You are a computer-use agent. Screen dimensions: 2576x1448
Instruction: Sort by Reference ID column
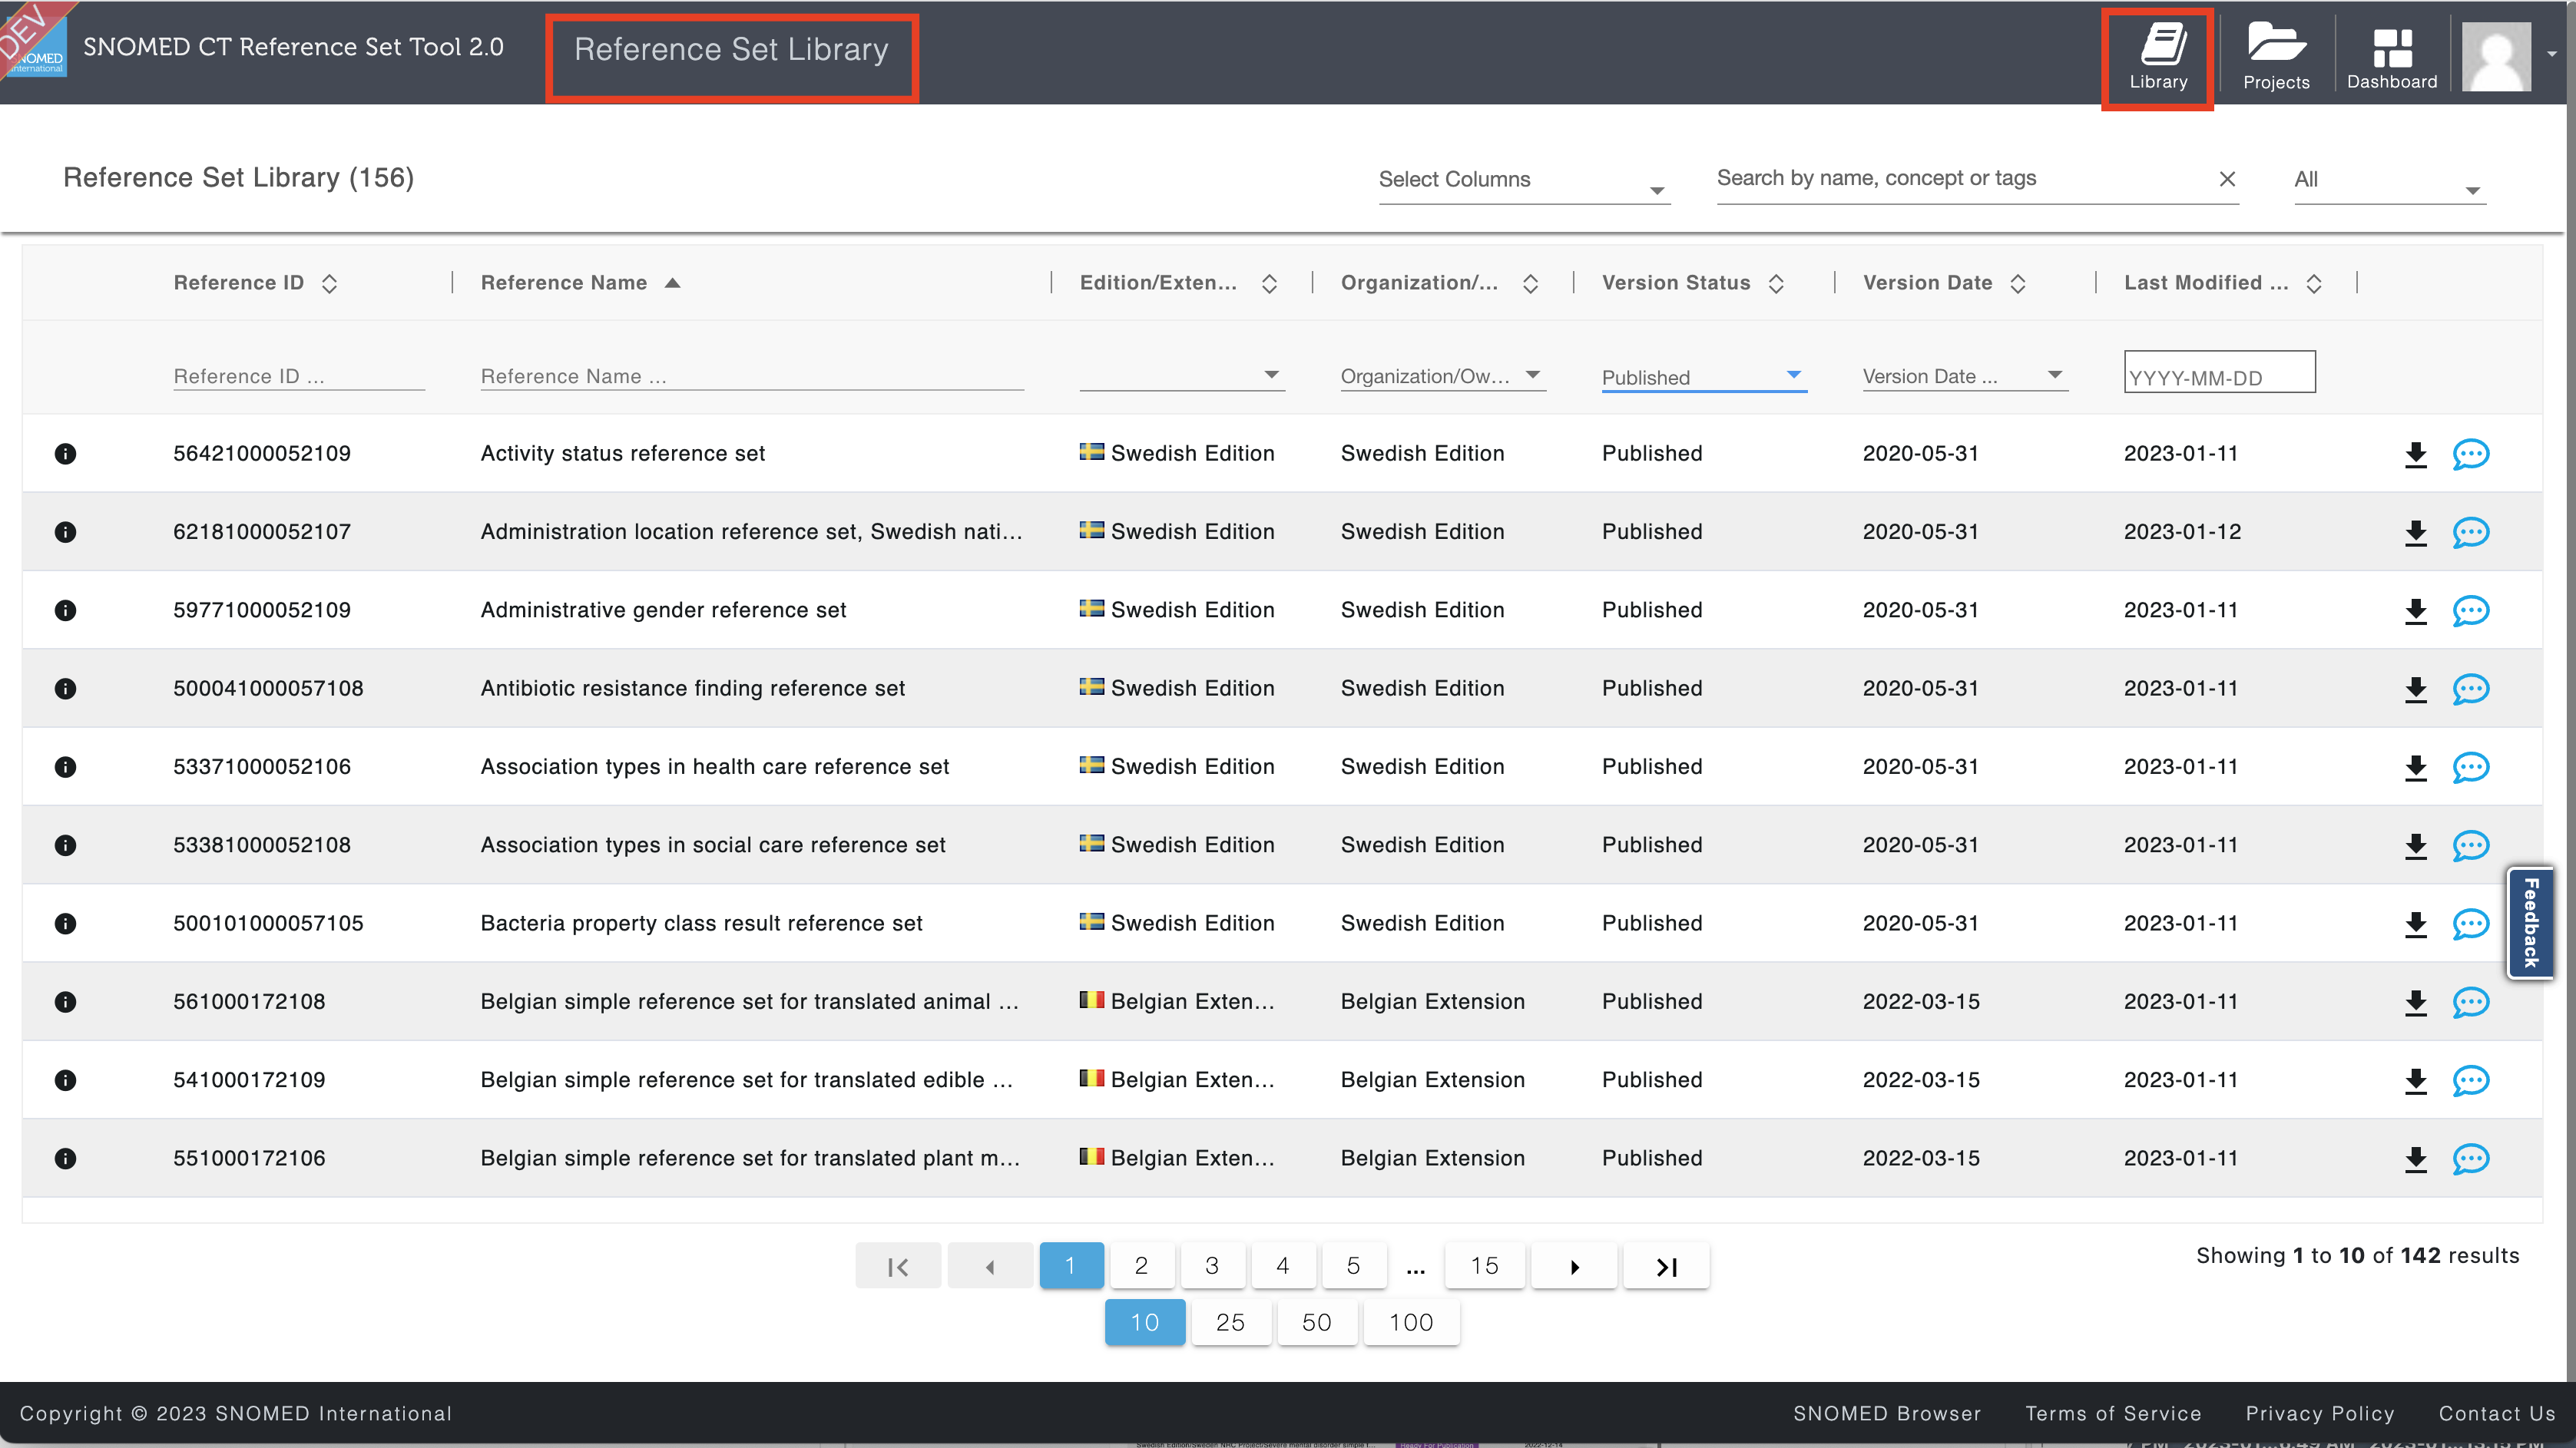point(329,284)
